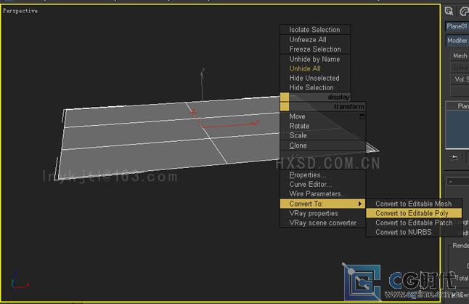469x304 pixels.
Task: Click the Perspective viewport label
Action: tap(20, 11)
